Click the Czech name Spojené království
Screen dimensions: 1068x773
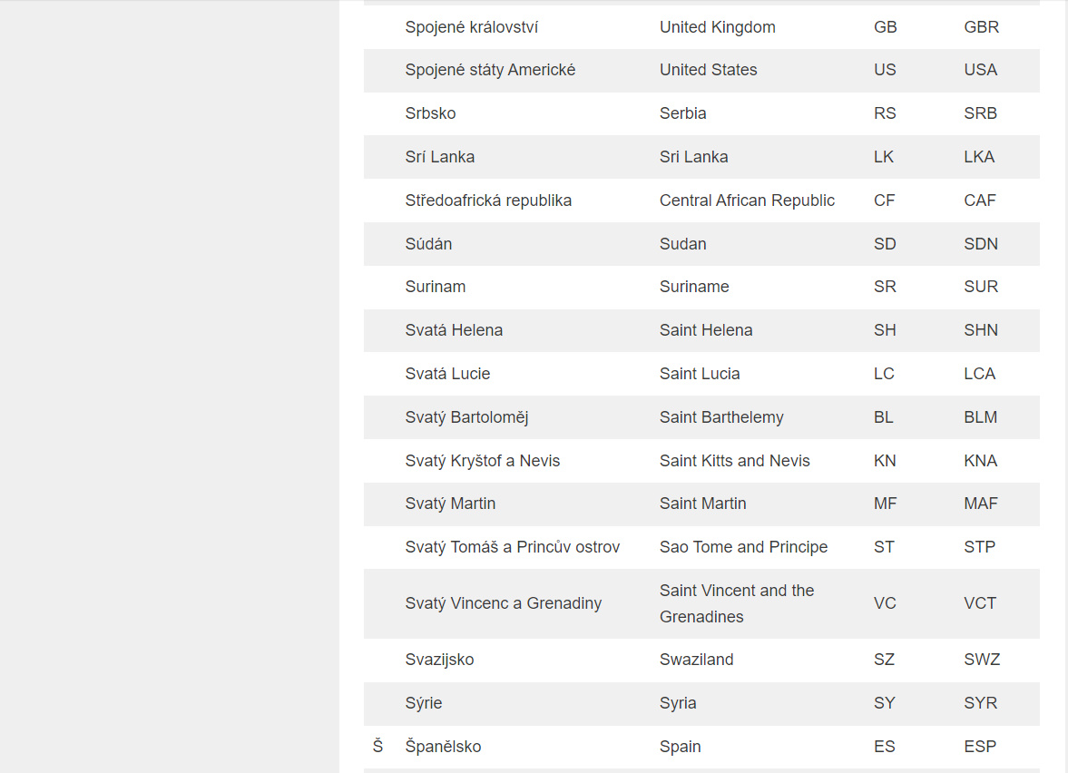tap(471, 27)
